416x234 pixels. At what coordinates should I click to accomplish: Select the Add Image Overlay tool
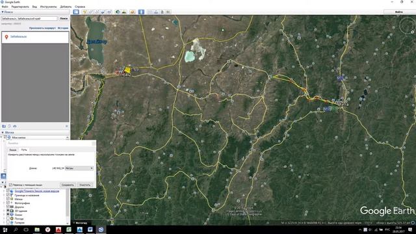[103, 12]
